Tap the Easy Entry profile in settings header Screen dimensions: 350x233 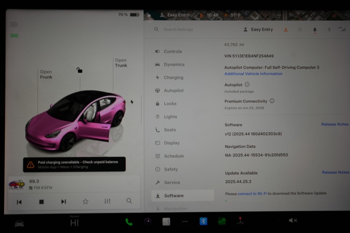258,30
